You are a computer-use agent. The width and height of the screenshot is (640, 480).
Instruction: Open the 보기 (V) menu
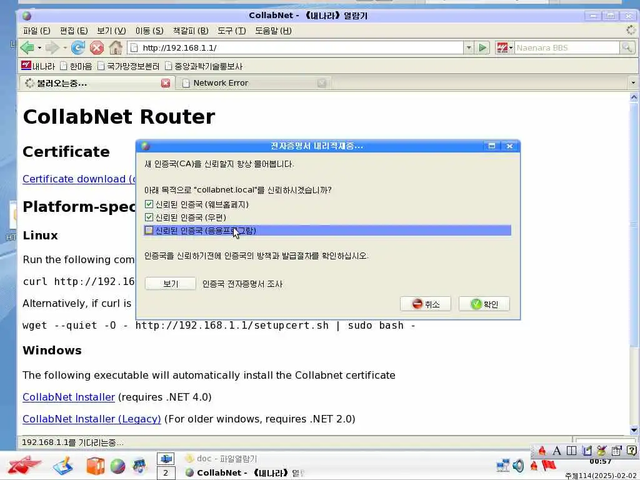111,31
